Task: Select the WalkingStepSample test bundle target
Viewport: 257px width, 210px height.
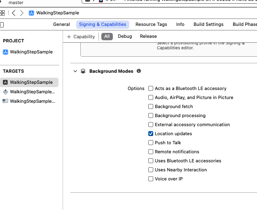Action: 29,92
